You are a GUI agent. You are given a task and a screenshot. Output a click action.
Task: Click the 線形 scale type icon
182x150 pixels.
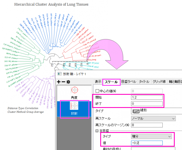pos(136,111)
